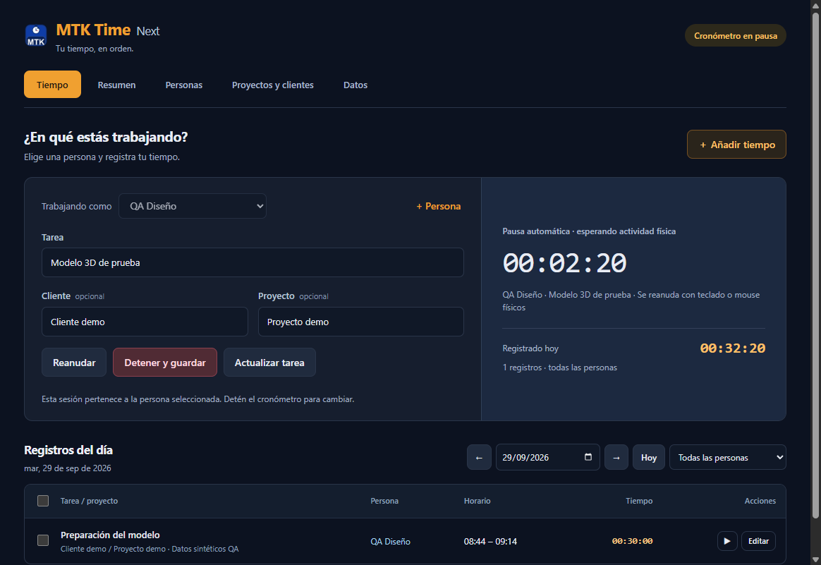Edit the Preparación del modelo entry
The image size is (821, 565).
coord(758,541)
